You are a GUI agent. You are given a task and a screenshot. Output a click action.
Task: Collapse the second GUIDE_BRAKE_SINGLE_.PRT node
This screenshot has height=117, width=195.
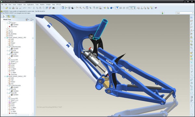(x=5, y=76)
